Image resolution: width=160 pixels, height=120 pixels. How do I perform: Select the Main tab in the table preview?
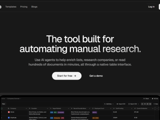click(x=4, y=104)
